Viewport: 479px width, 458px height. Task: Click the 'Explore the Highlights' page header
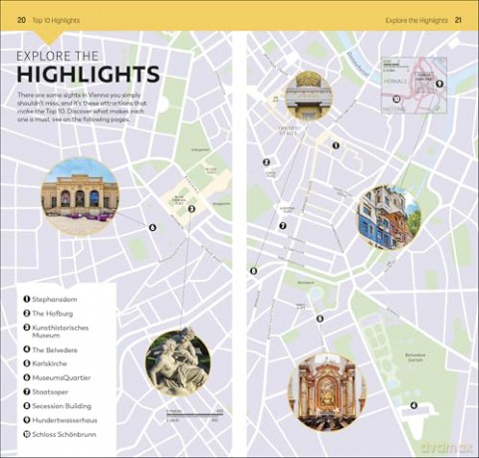click(x=416, y=20)
